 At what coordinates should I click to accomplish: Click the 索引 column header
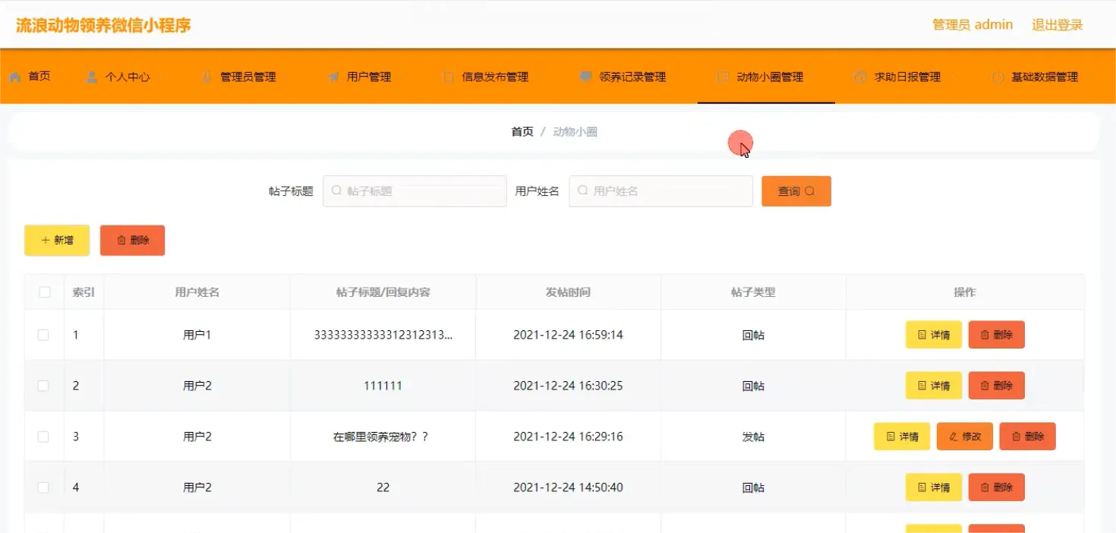(x=84, y=292)
